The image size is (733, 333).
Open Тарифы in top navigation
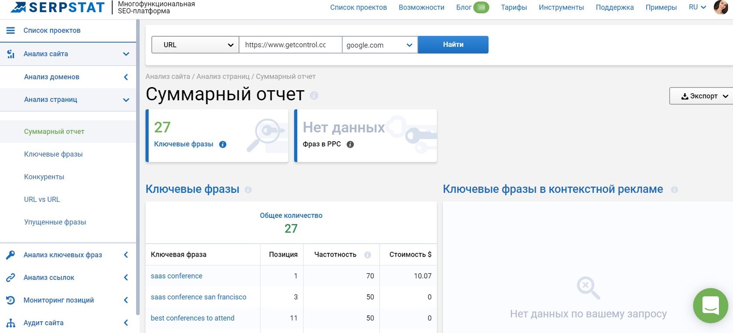514,7
